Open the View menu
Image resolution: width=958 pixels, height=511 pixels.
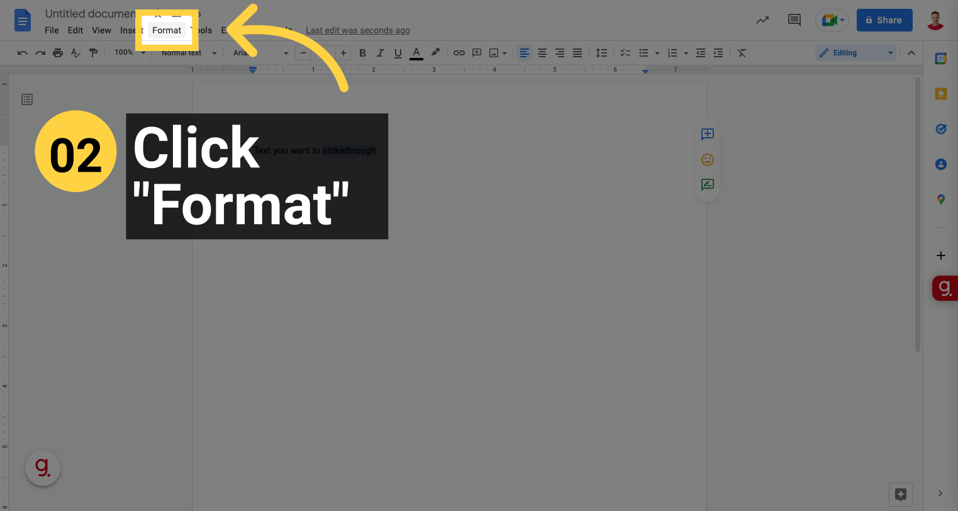click(101, 30)
